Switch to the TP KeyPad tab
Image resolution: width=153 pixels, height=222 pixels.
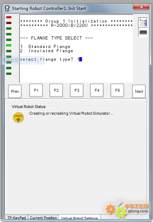(x=17, y=218)
